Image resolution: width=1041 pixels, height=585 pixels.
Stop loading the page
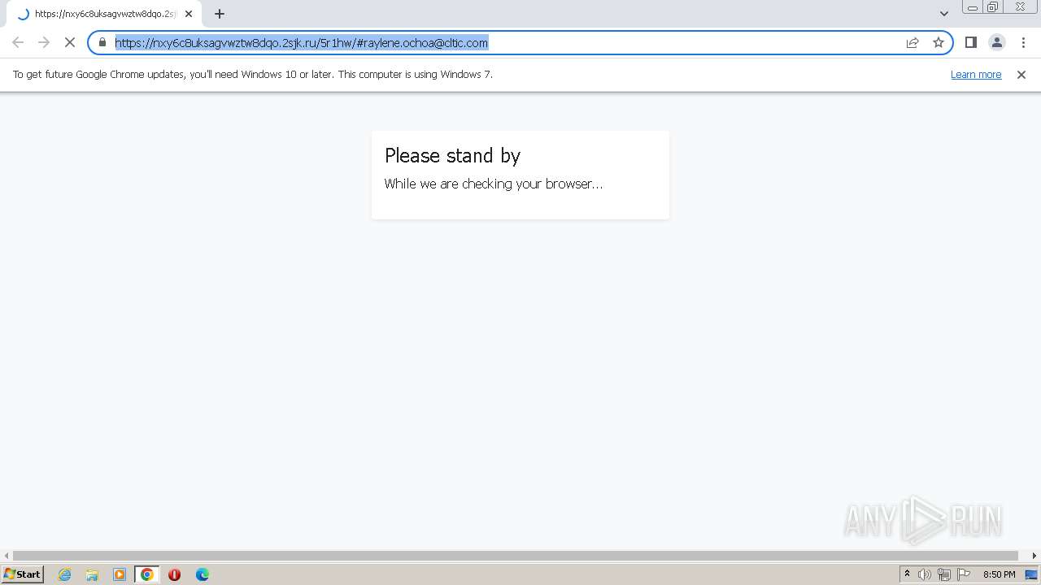70,42
